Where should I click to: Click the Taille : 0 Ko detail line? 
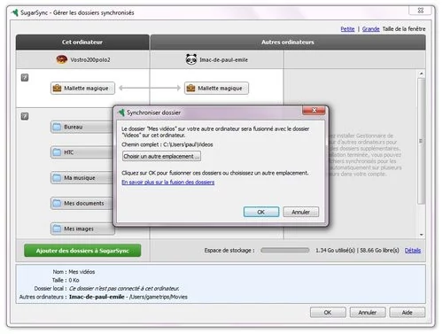tap(66, 280)
